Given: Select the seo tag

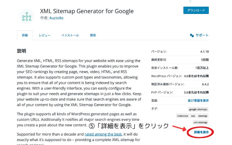Looking at the screenshot, I should point(193,116).
